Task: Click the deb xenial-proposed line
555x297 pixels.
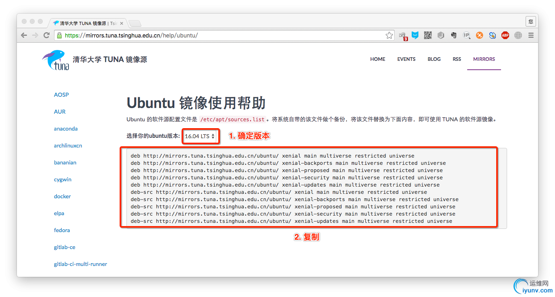Action: point(287,170)
